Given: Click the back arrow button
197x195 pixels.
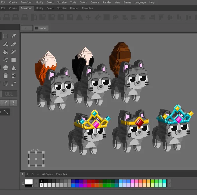Looking at the screenshot, I should tap(27, 28).
